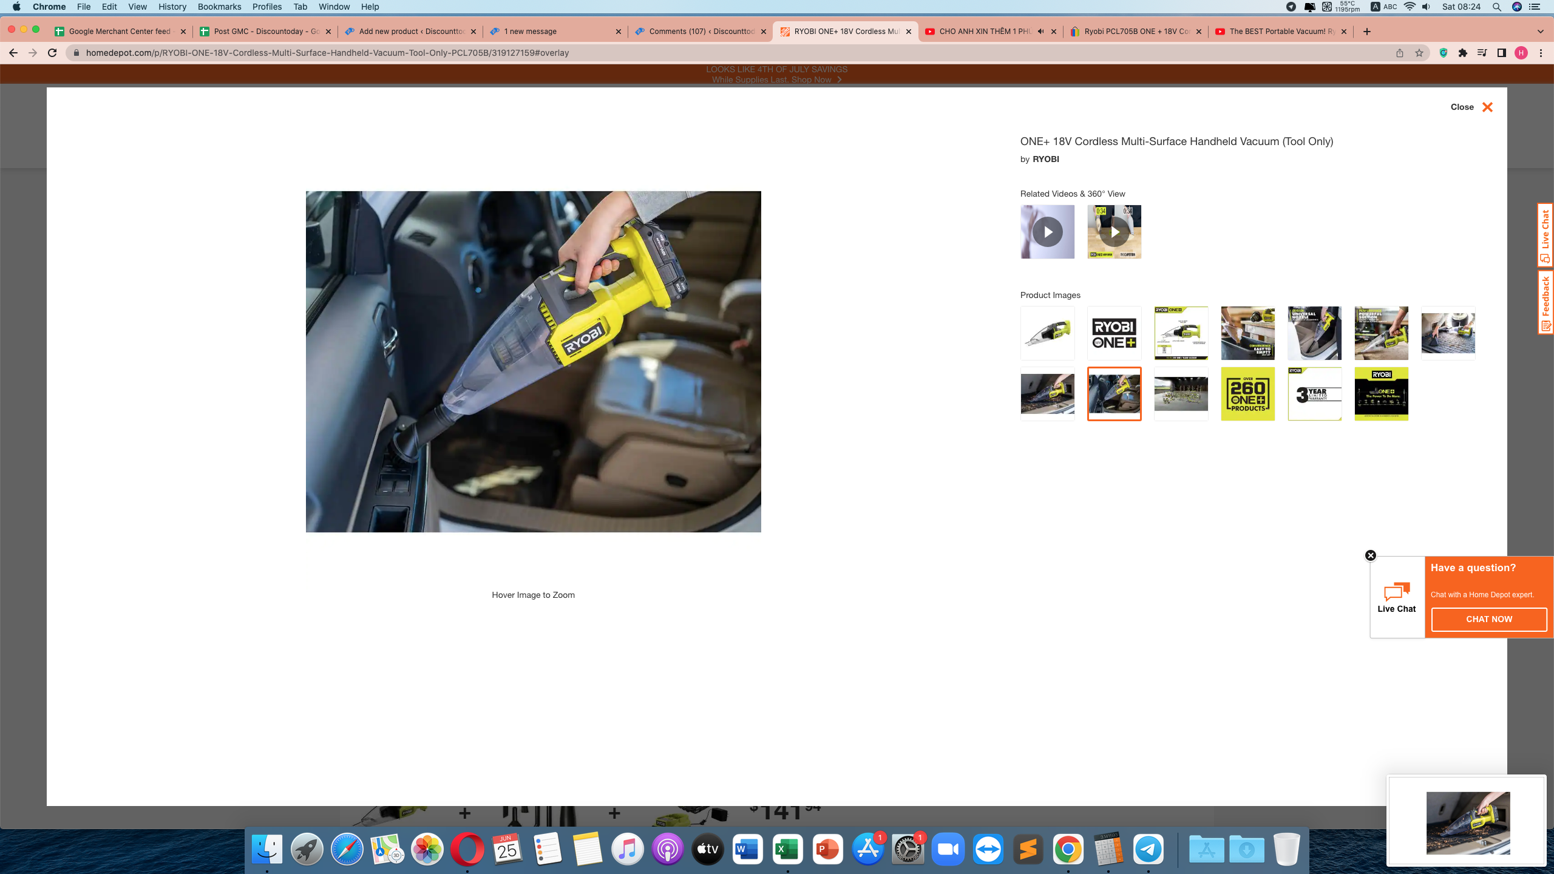Reload the Home Depot page
This screenshot has width=1554, height=874.
pyautogui.click(x=52, y=53)
